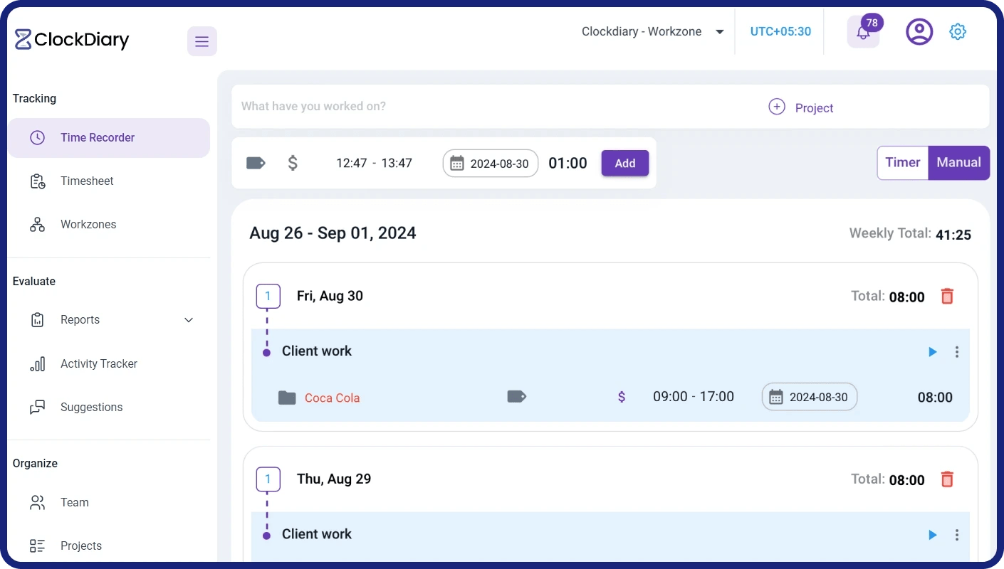Image resolution: width=1004 pixels, height=569 pixels.
Task: Open the Clockdiary - Workzone dropdown
Action: click(x=652, y=31)
